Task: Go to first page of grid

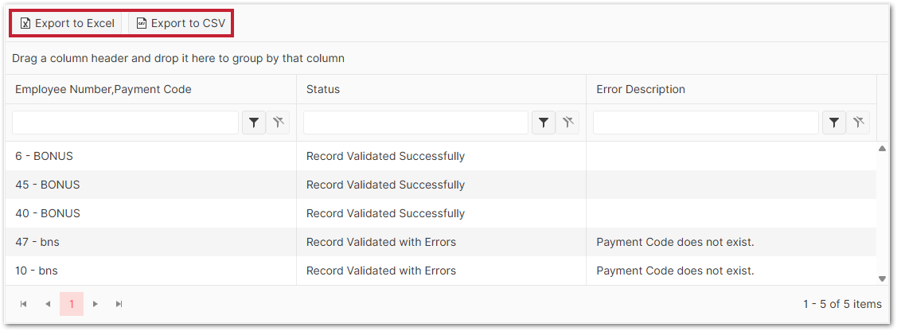Action: [x=24, y=304]
